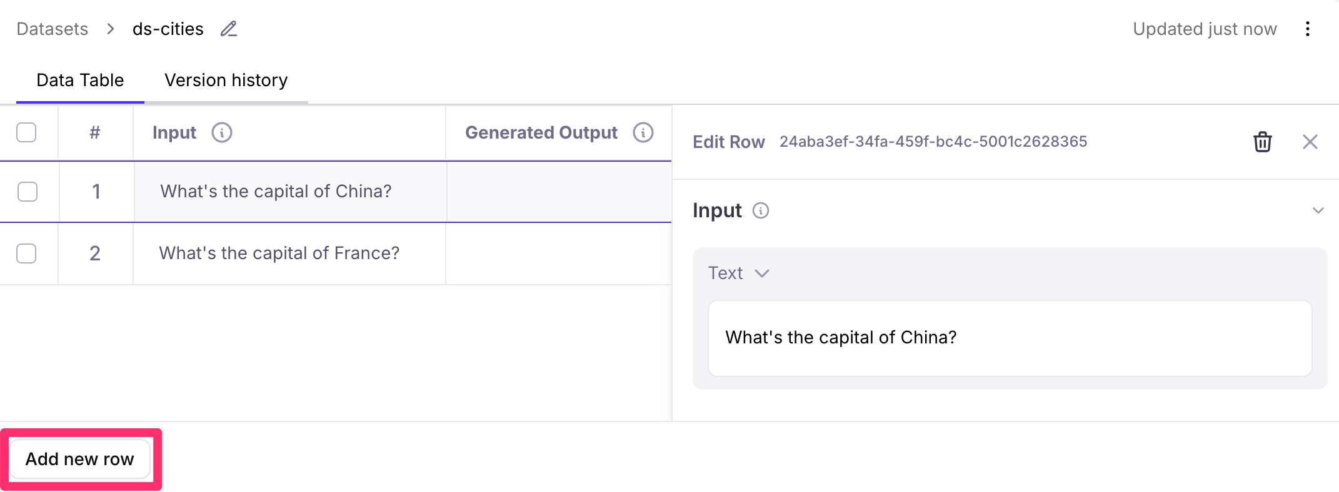Viewport: 1339px width, 492px height.
Task: Close the Edit Row panel
Action: click(x=1310, y=142)
